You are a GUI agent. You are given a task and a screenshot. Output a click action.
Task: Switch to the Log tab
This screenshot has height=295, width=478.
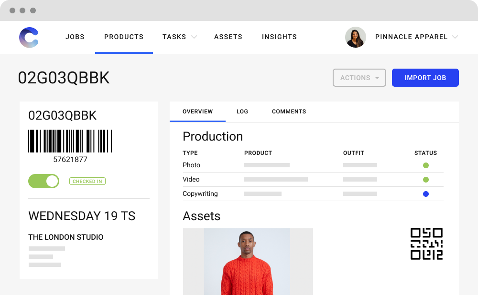point(242,112)
